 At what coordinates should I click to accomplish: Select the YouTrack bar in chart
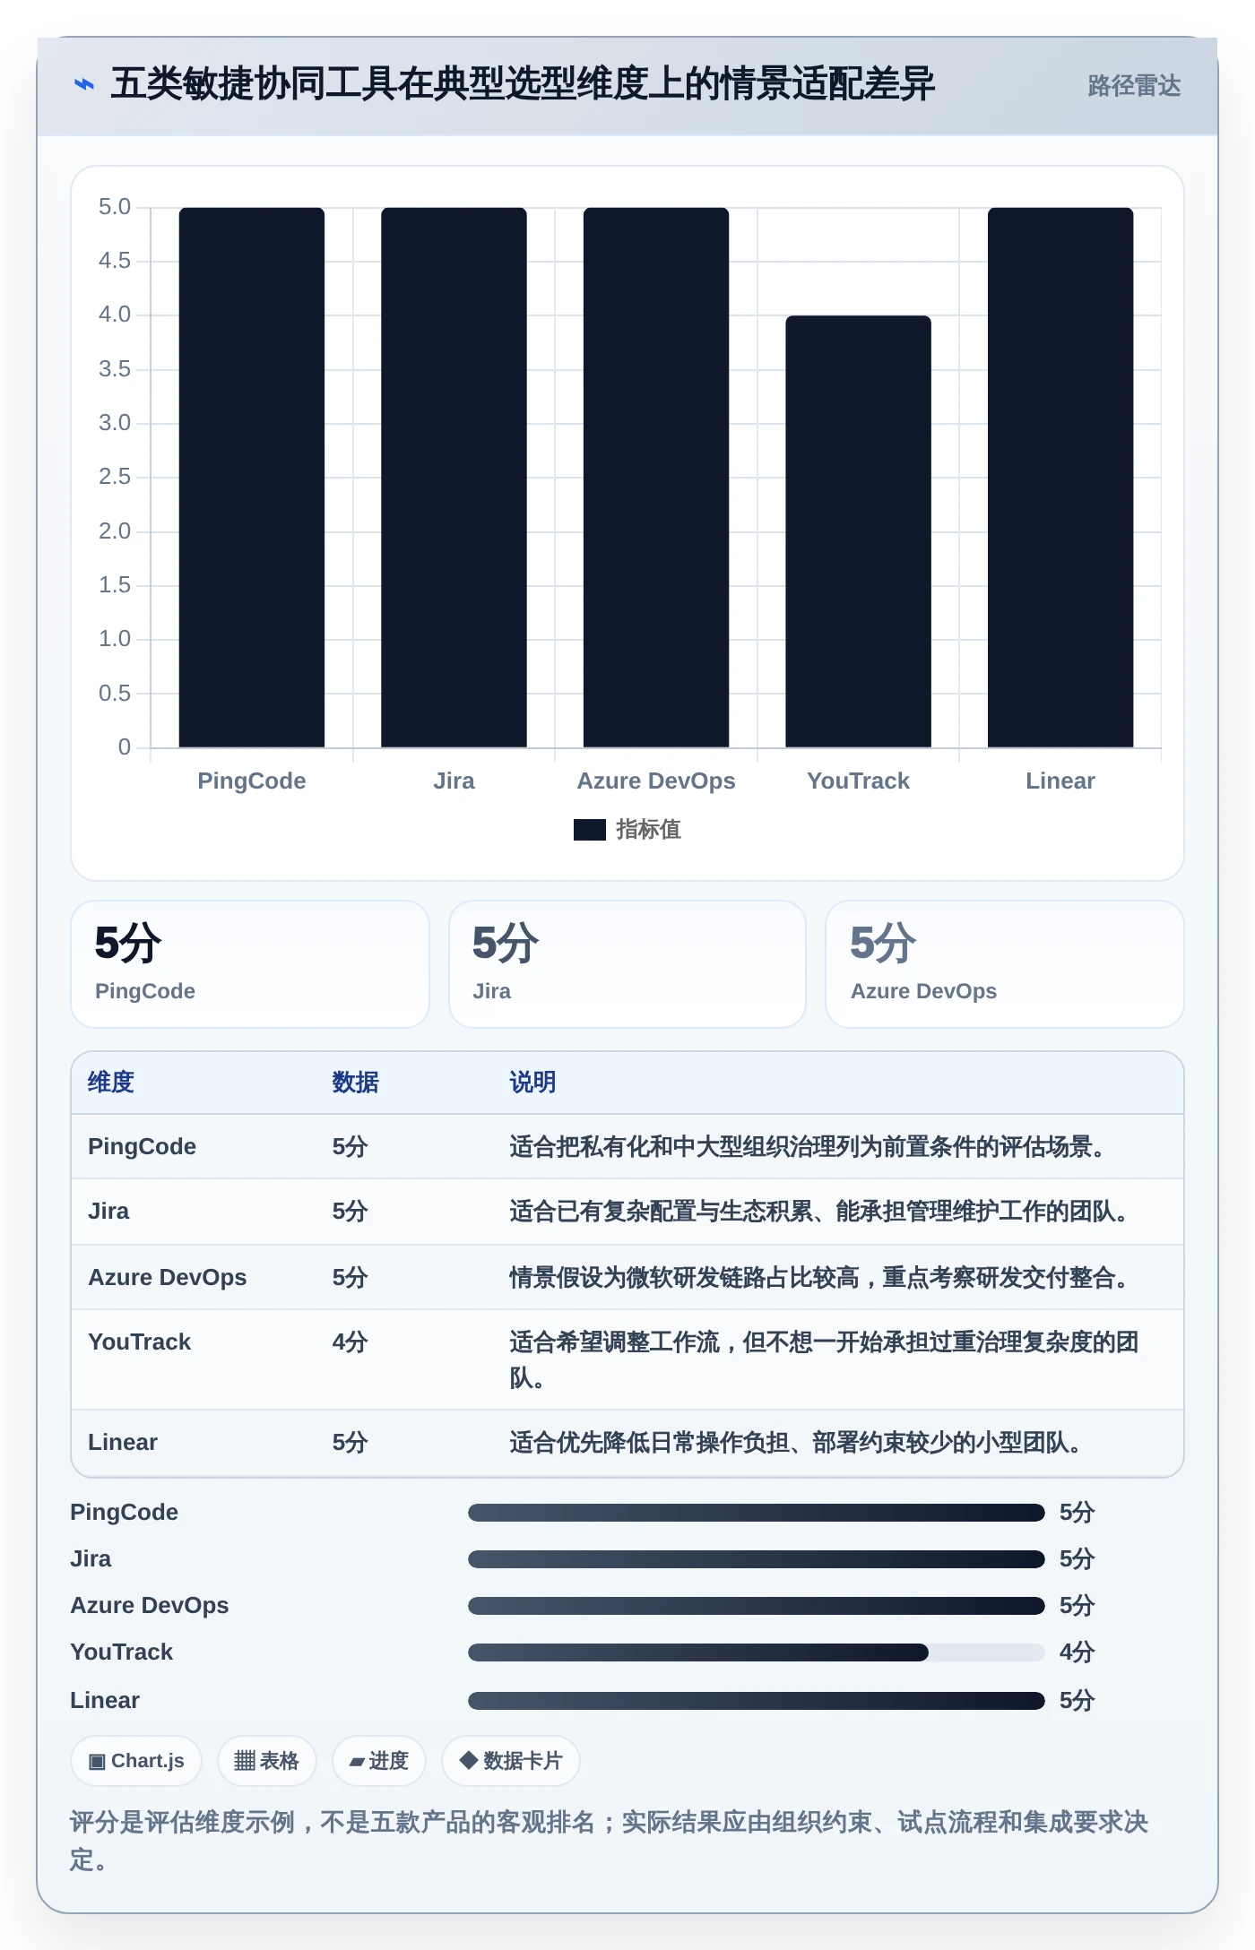(x=858, y=531)
